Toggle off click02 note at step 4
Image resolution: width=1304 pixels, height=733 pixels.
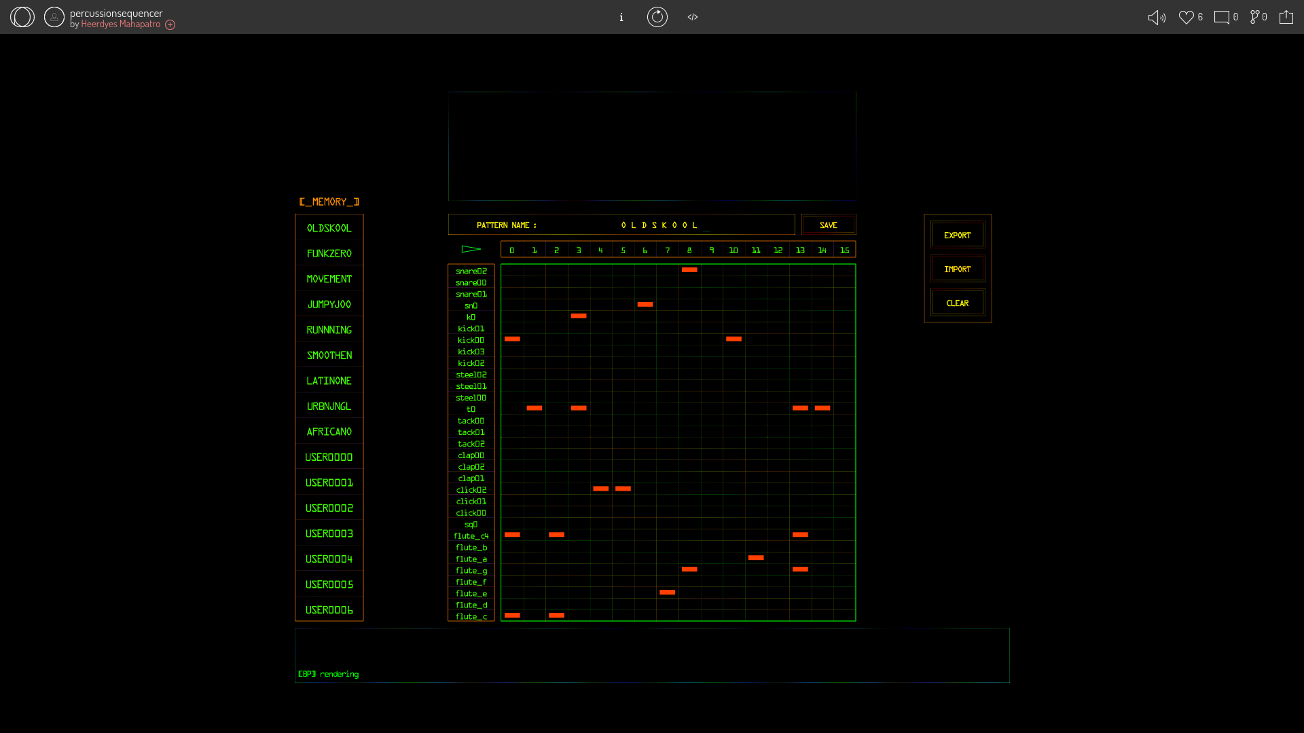pos(601,489)
